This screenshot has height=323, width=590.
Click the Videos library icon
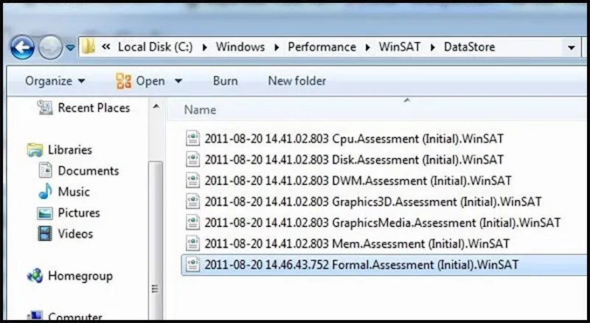(46, 234)
